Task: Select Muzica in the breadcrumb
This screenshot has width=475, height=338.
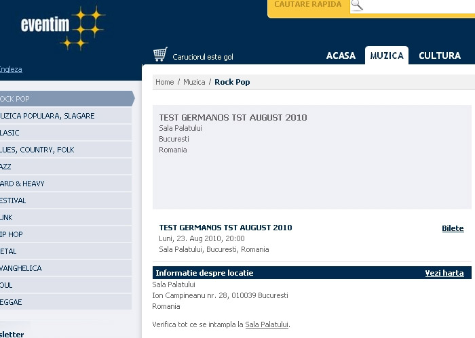Action: 194,82
